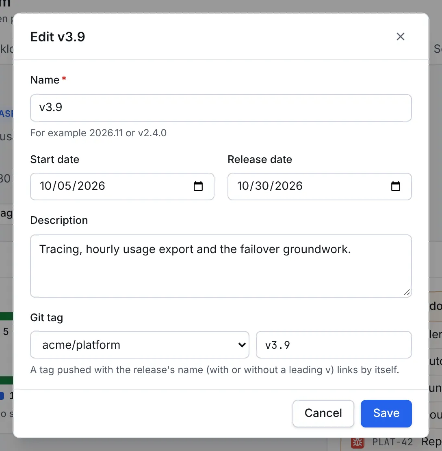This screenshot has height=451, width=442.
Task: Click inside the Description text area
Action: pyautogui.click(x=221, y=266)
